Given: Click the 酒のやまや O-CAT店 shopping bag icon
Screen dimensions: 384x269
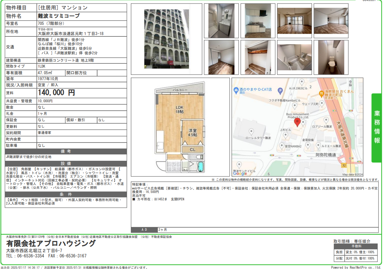Looking at the screenshot, I should (236, 90).
